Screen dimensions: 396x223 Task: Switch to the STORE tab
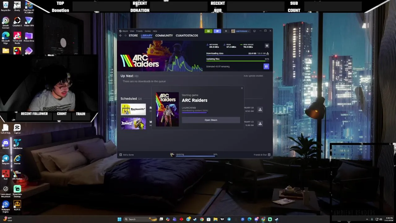pyautogui.click(x=133, y=36)
